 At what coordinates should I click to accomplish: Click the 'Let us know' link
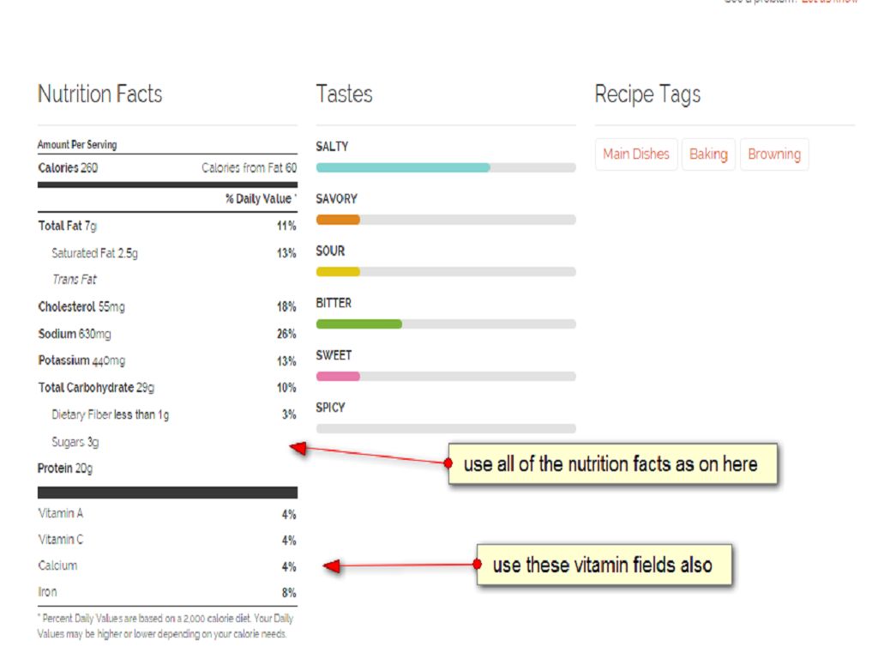click(830, 3)
